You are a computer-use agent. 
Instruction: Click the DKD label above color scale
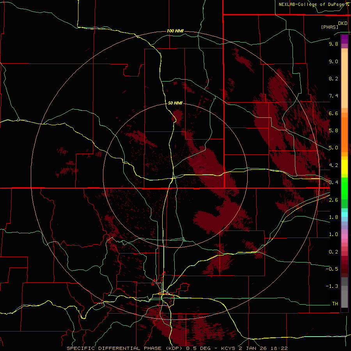pos(343,23)
